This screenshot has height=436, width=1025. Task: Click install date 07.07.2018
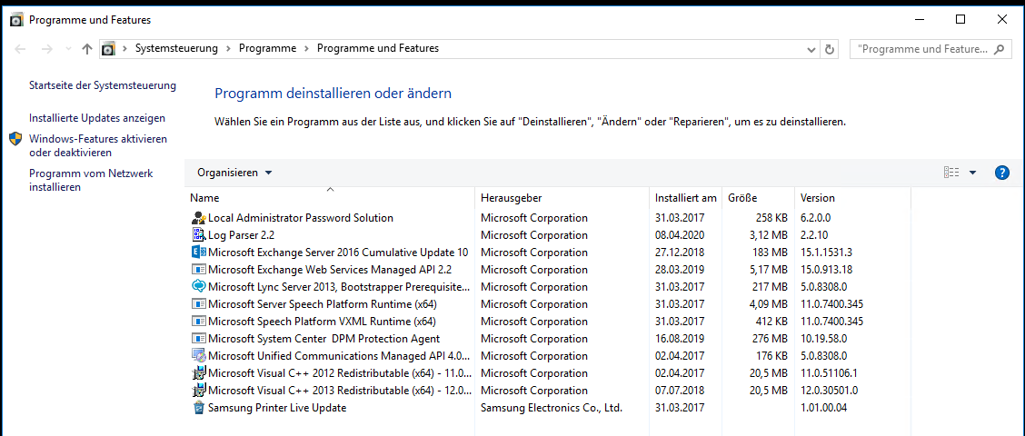click(x=679, y=391)
